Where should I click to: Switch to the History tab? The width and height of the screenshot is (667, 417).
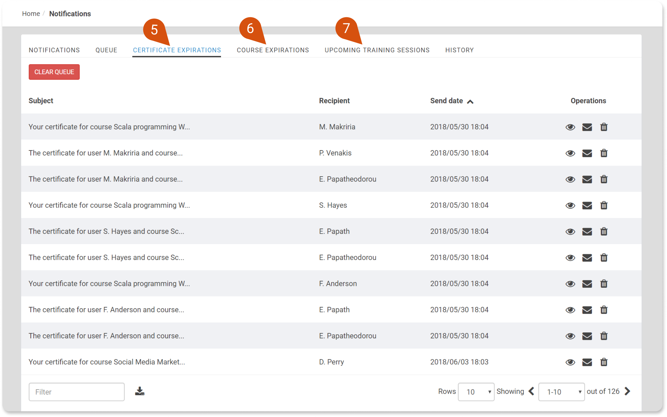pos(459,50)
